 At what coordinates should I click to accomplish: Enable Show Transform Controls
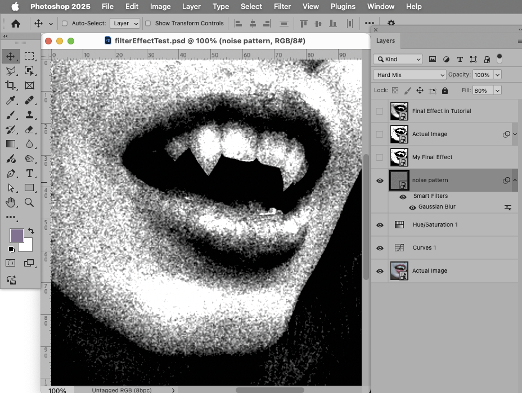(x=148, y=24)
